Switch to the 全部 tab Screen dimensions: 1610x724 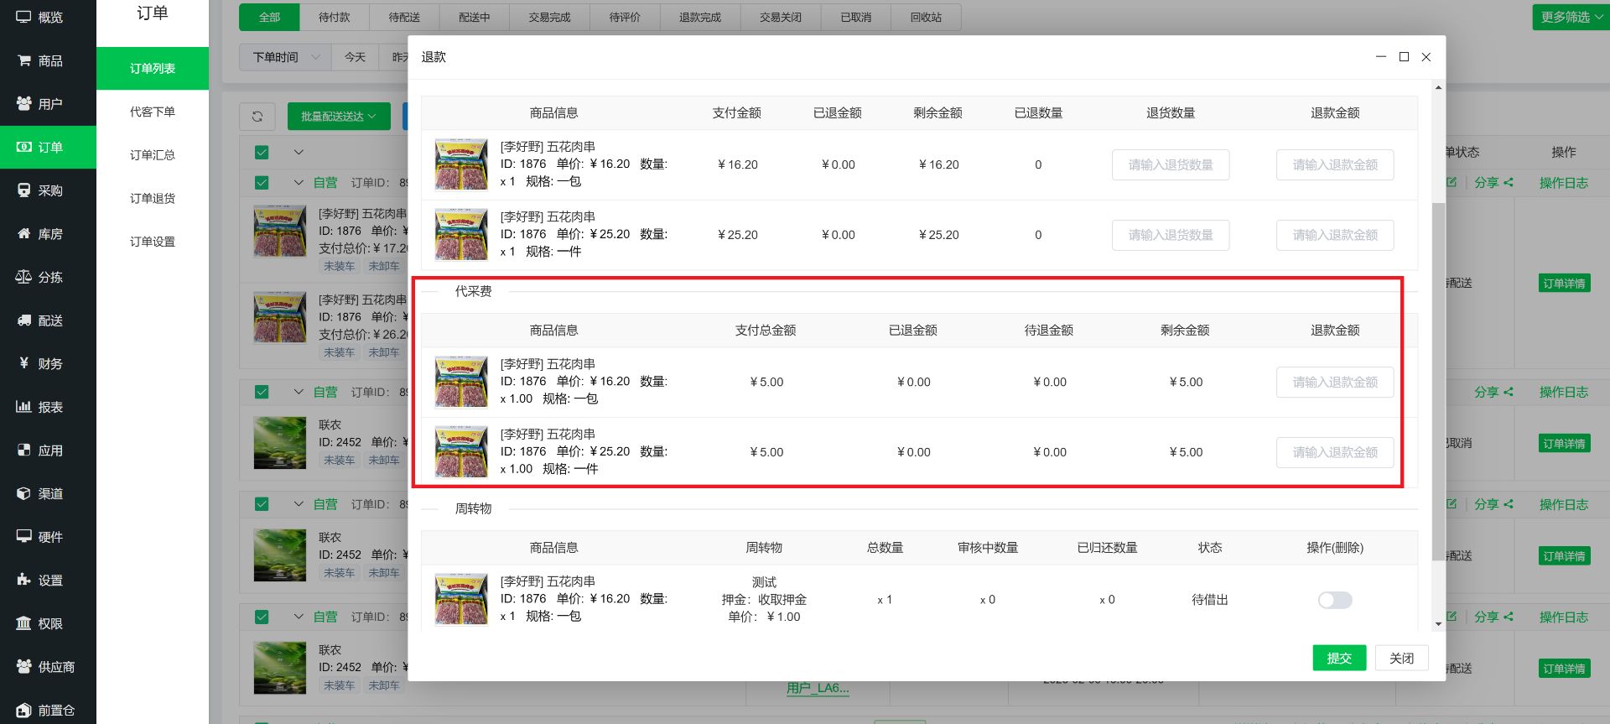269,17
